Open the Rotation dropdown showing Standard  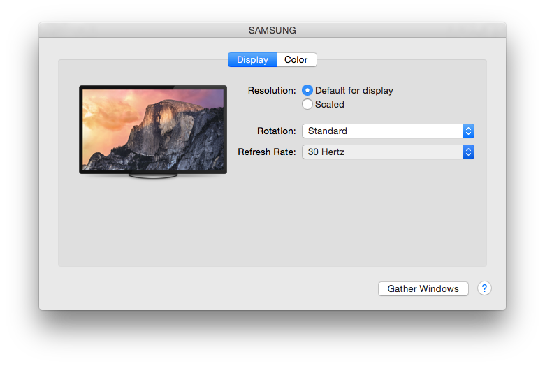(x=388, y=131)
